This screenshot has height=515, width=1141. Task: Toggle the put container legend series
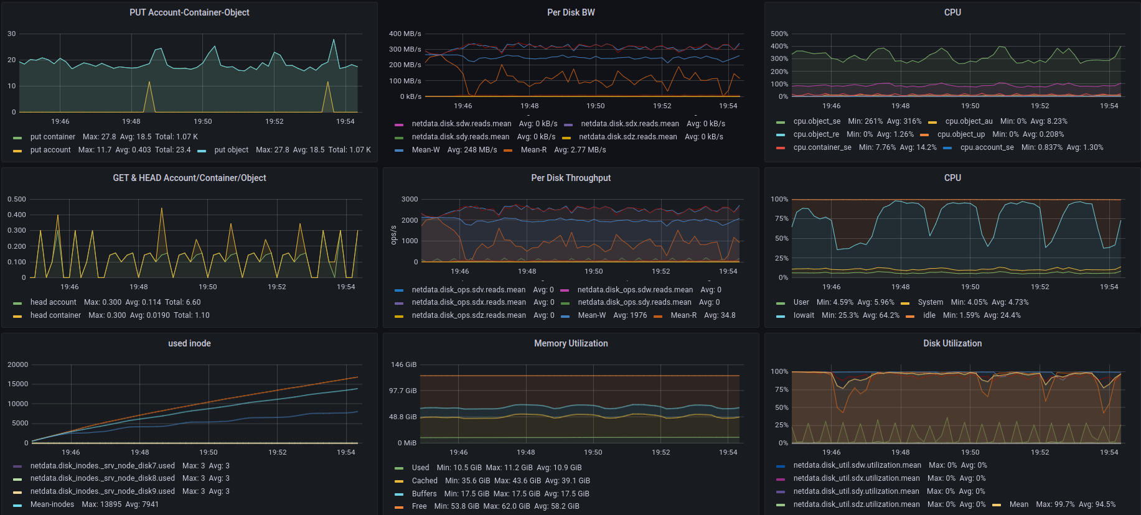[52, 137]
